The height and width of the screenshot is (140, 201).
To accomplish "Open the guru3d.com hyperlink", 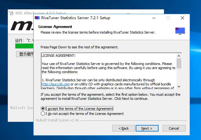I will pyautogui.click(x=51, y=84).
